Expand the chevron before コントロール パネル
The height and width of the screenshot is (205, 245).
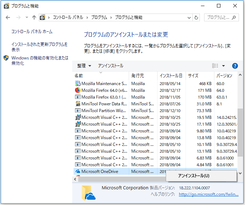[49, 17]
